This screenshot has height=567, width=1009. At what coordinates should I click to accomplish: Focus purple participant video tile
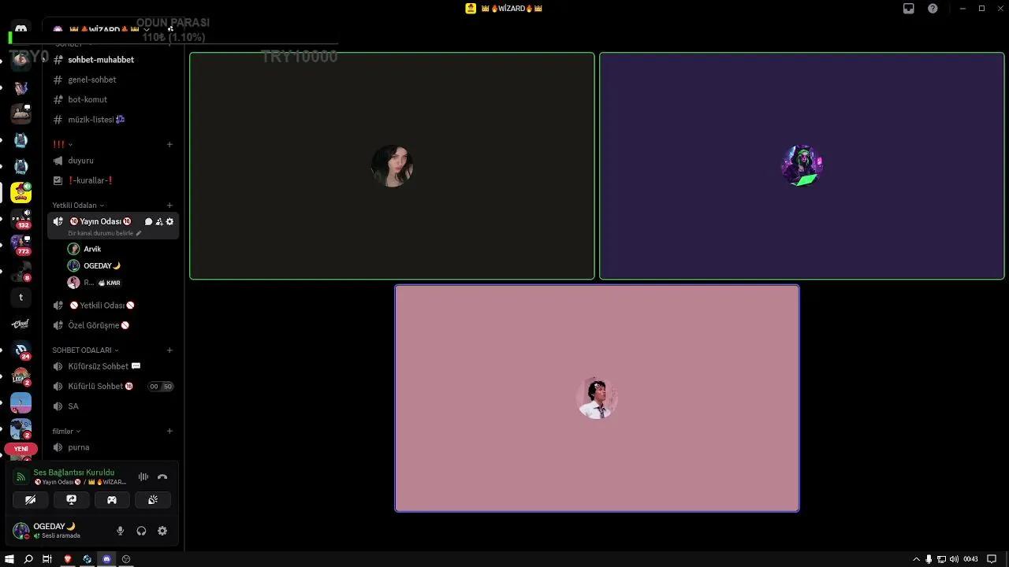802,166
